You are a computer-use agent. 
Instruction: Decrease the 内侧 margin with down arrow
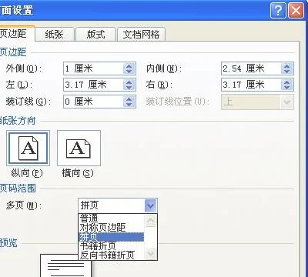click(x=287, y=72)
